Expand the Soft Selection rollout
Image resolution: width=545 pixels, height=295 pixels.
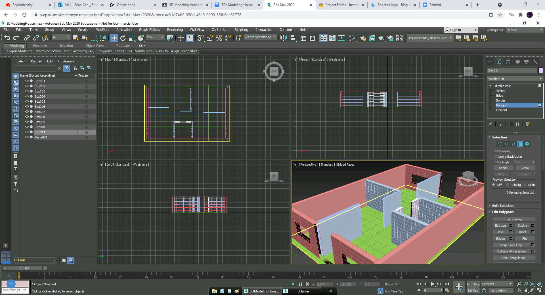coord(503,206)
